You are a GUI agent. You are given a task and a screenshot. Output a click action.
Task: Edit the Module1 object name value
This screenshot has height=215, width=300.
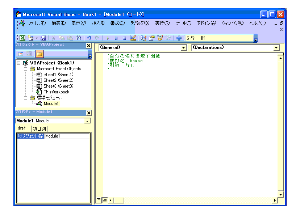tap(67, 136)
